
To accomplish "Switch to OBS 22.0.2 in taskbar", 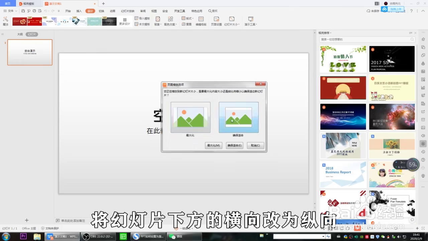I will (x=98, y=236).
